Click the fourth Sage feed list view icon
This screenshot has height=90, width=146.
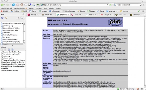[x=12, y=49]
